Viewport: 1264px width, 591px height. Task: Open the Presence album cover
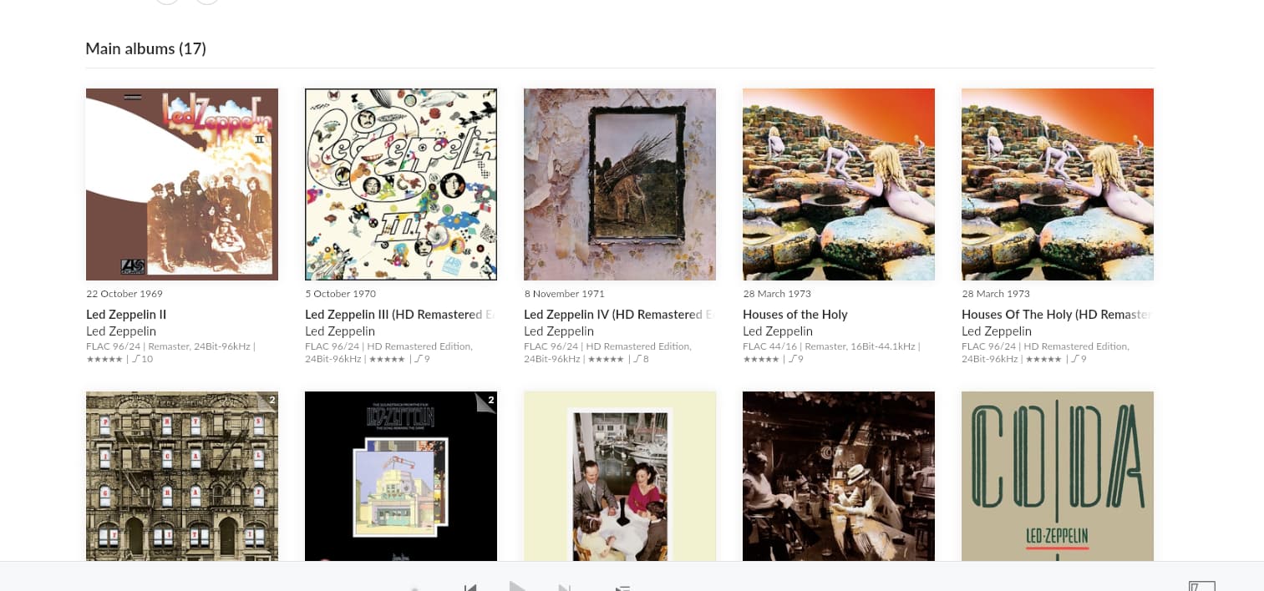(x=620, y=476)
